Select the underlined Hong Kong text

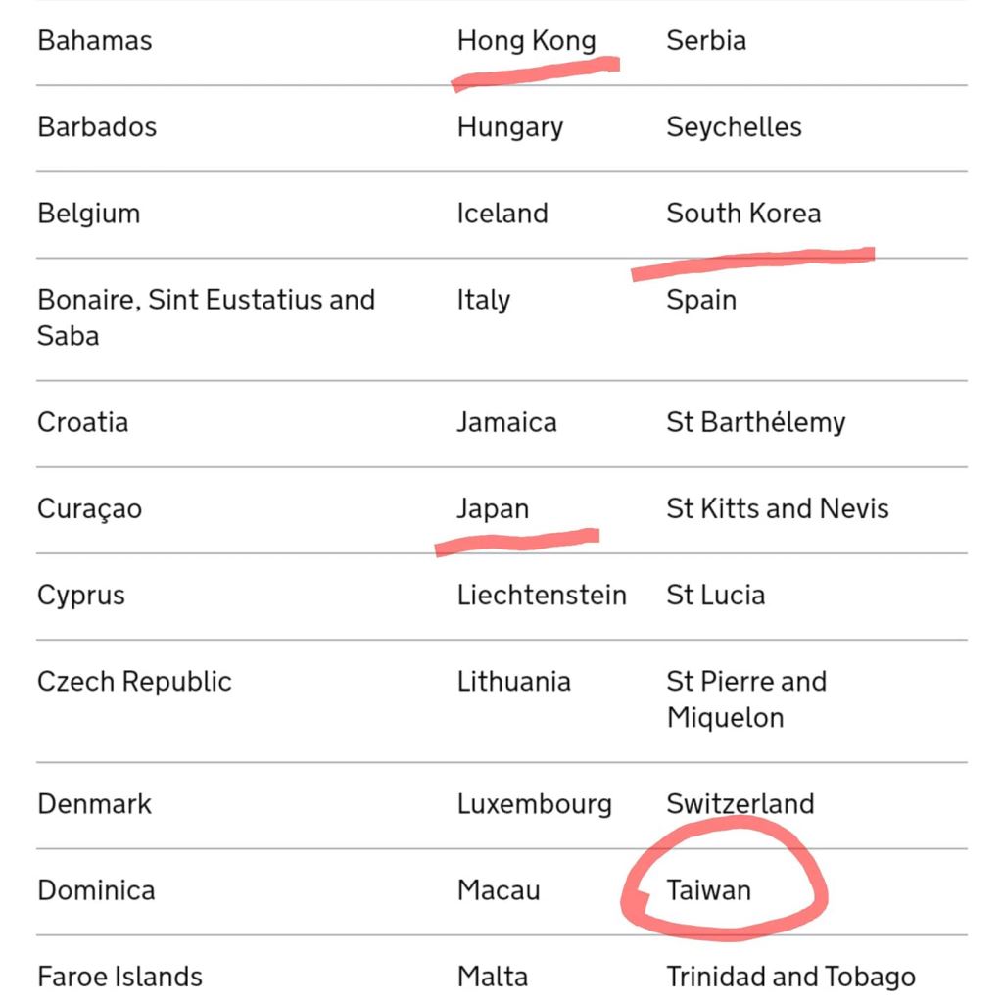[x=526, y=41]
